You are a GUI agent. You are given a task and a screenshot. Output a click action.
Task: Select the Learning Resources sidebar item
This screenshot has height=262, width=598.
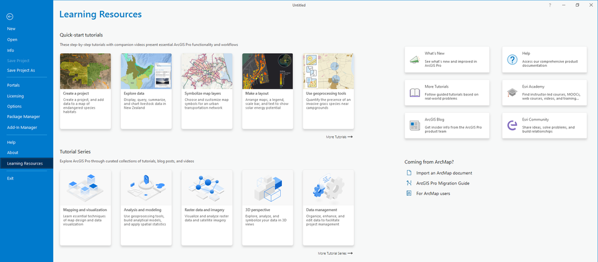[x=27, y=164]
